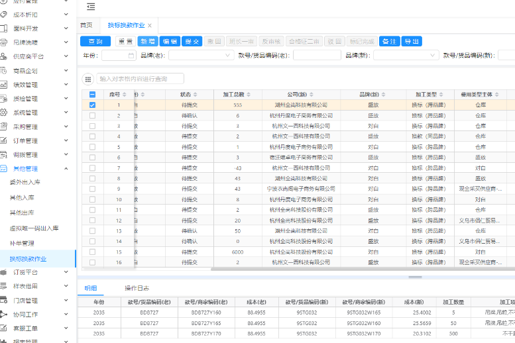The height and width of the screenshot is (343, 515).
Task: Click the 查询 search button
Action: [x=95, y=41]
